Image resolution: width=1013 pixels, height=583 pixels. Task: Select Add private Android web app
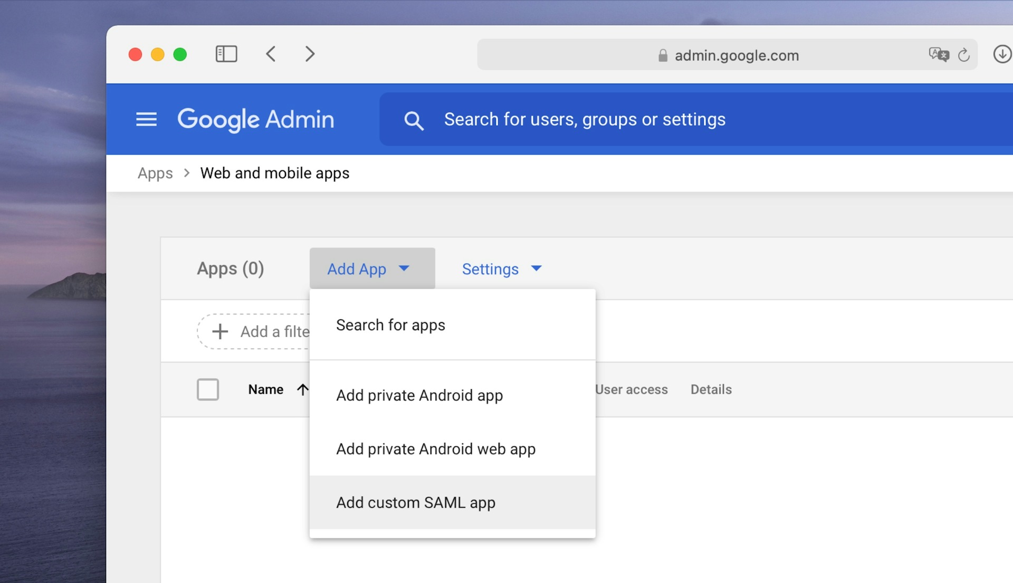click(452, 449)
